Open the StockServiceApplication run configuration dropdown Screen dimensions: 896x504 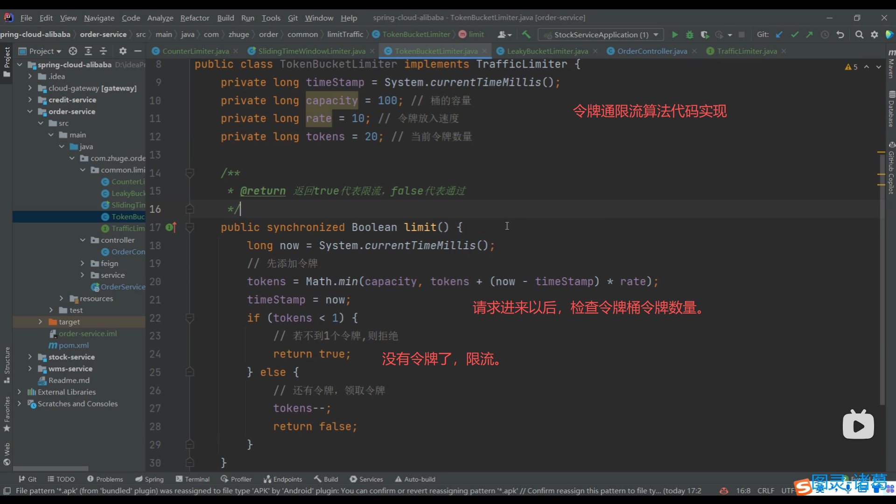[x=601, y=35]
